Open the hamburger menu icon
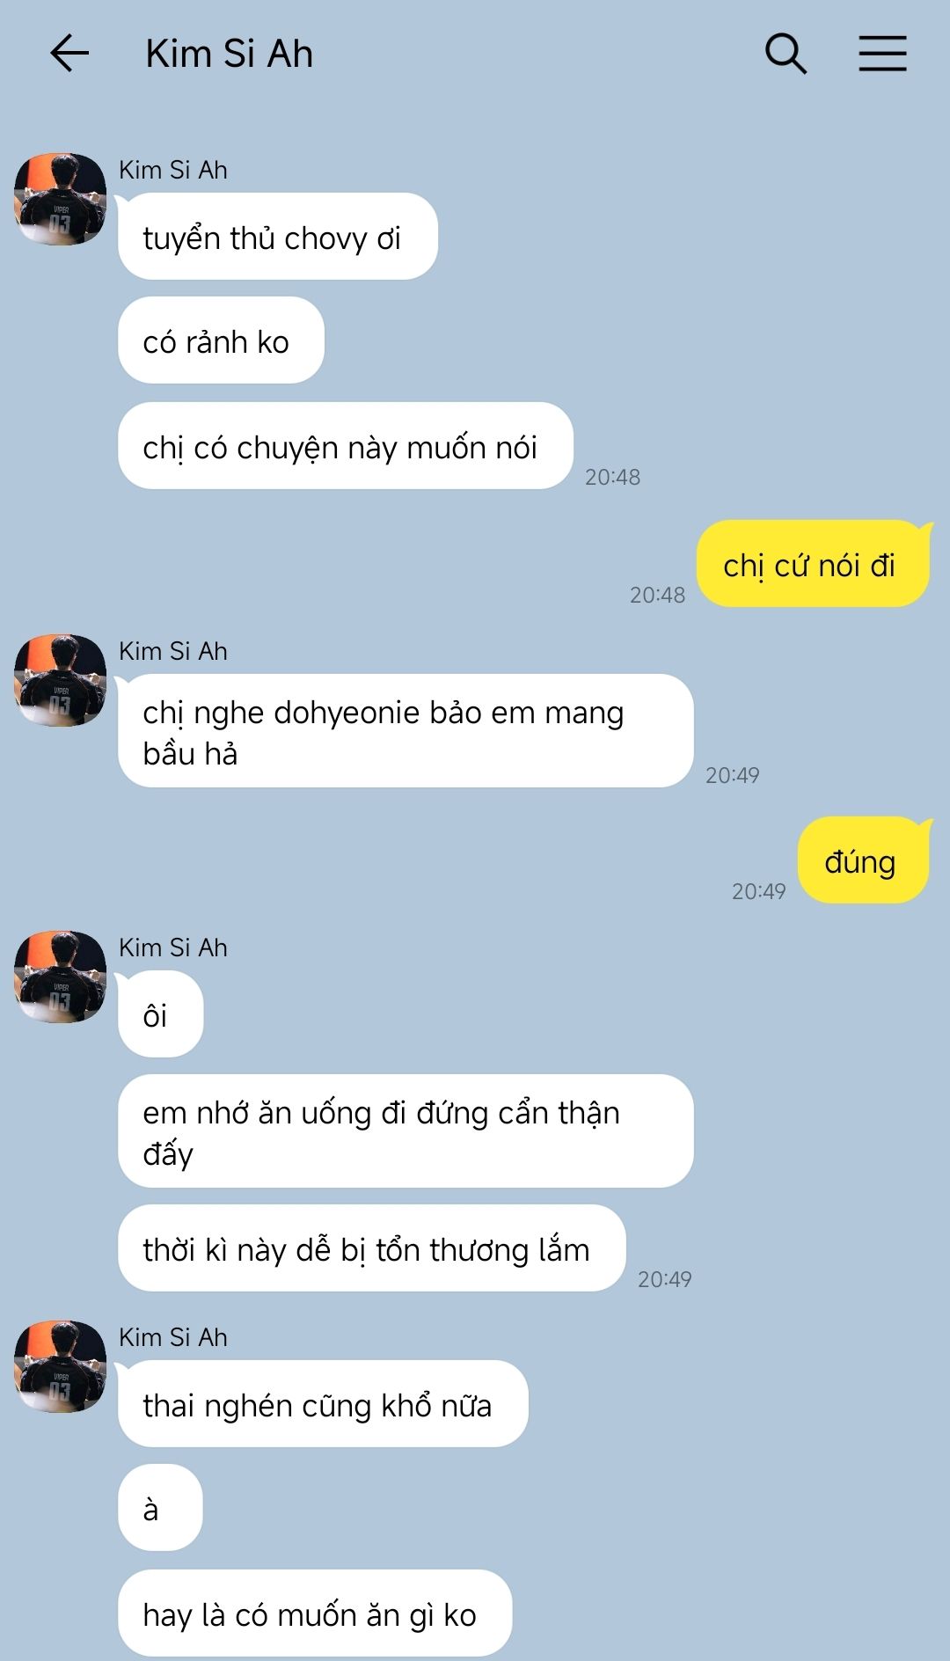950x1661 pixels. [882, 54]
